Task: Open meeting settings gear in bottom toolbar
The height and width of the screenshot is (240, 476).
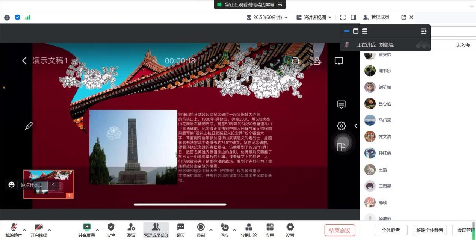Action: 290,230
